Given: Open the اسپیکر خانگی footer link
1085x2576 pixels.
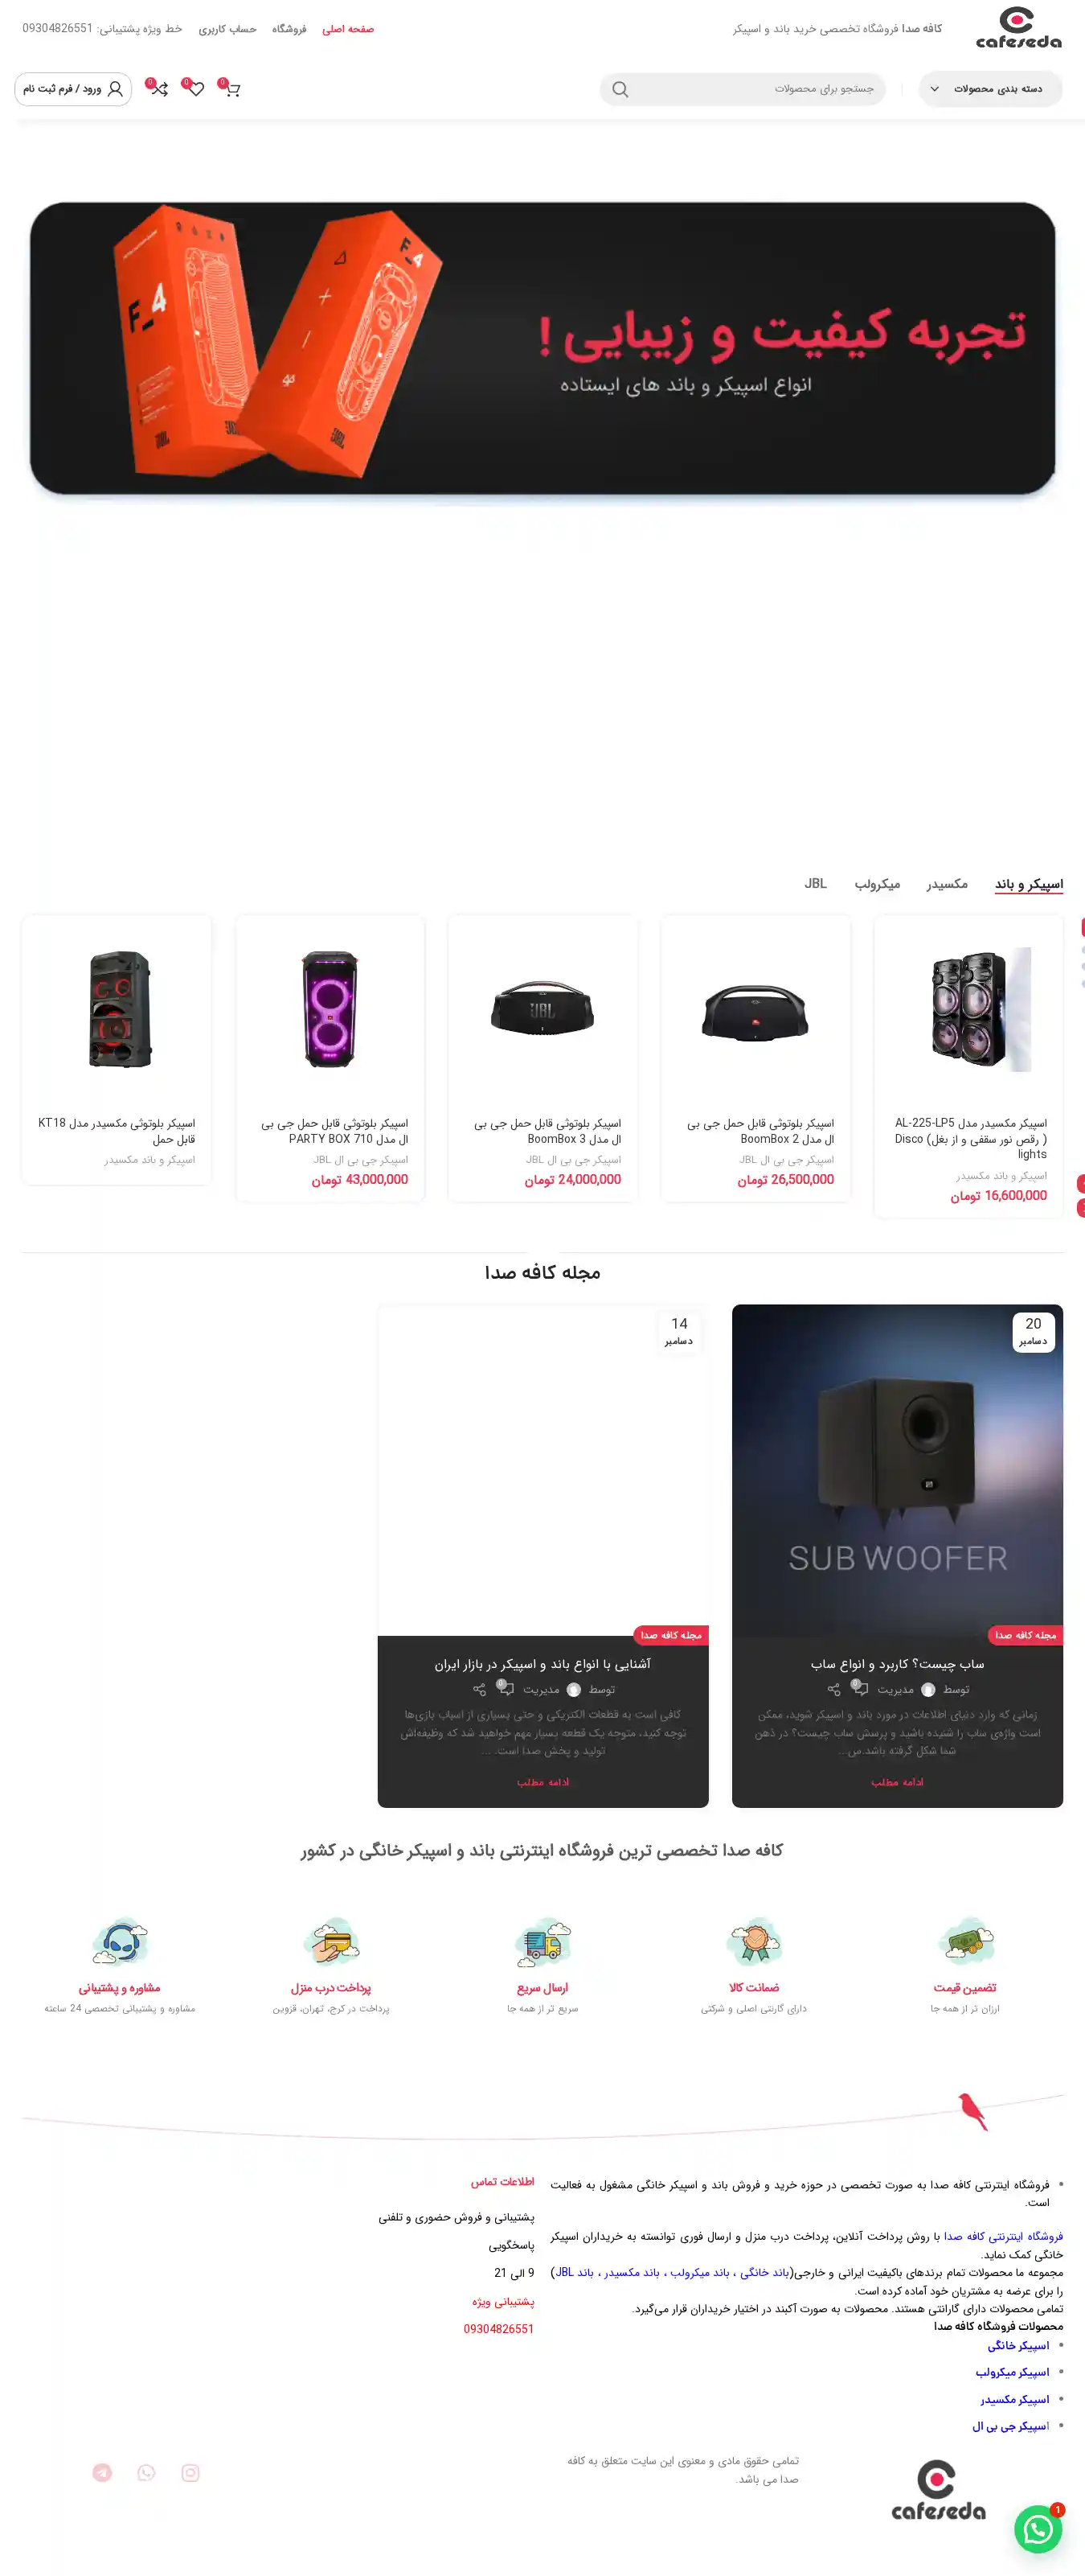Looking at the screenshot, I should click(x=1018, y=2345).
